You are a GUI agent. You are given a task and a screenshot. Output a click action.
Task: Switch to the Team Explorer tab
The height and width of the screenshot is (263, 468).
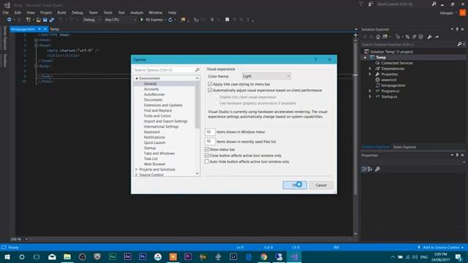pos(404,147)
